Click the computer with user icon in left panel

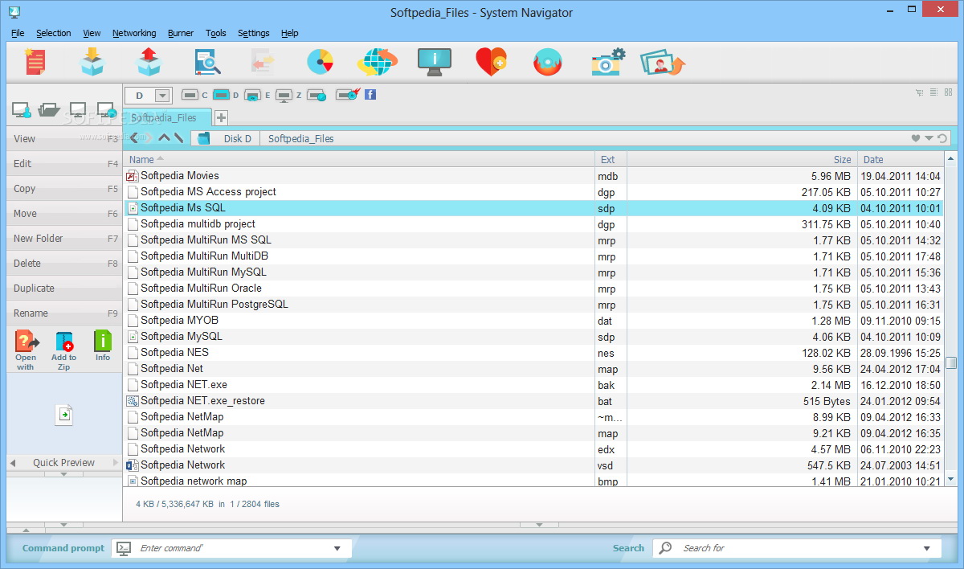22,110
